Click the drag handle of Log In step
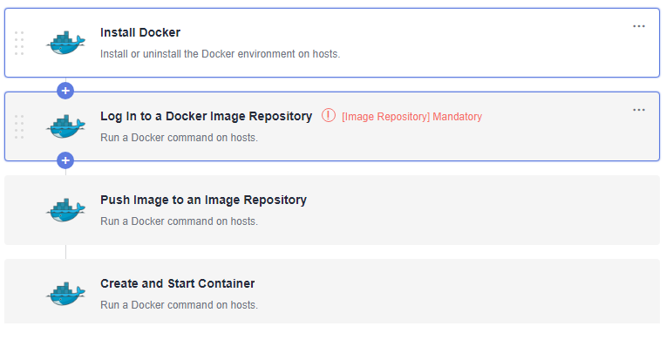The width and height of the screenshot is (666, 340). pyautogui.click(x=19, y=126)
